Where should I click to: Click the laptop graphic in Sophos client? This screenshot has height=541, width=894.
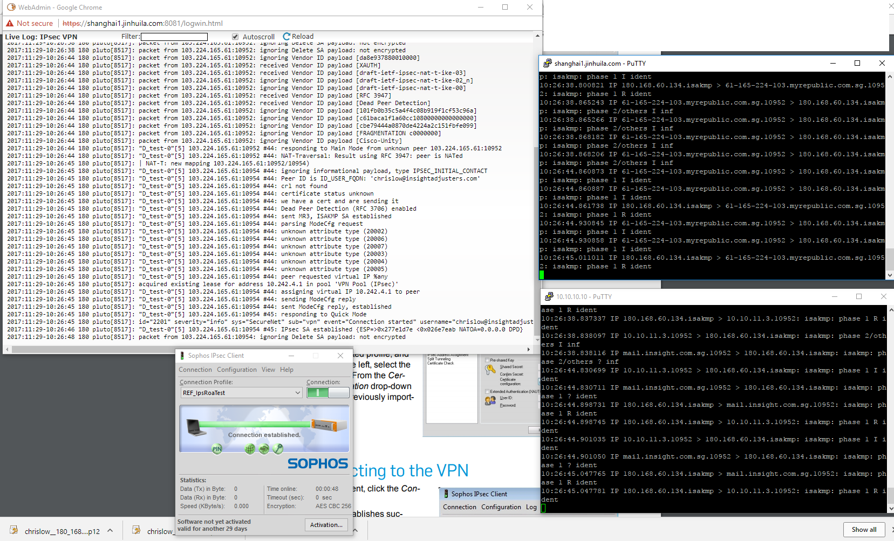click(196, 427)
